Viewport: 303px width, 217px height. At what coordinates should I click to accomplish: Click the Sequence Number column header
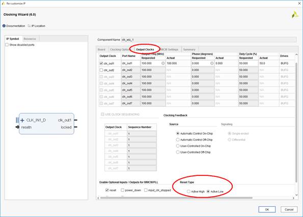[x=140, y=127]
